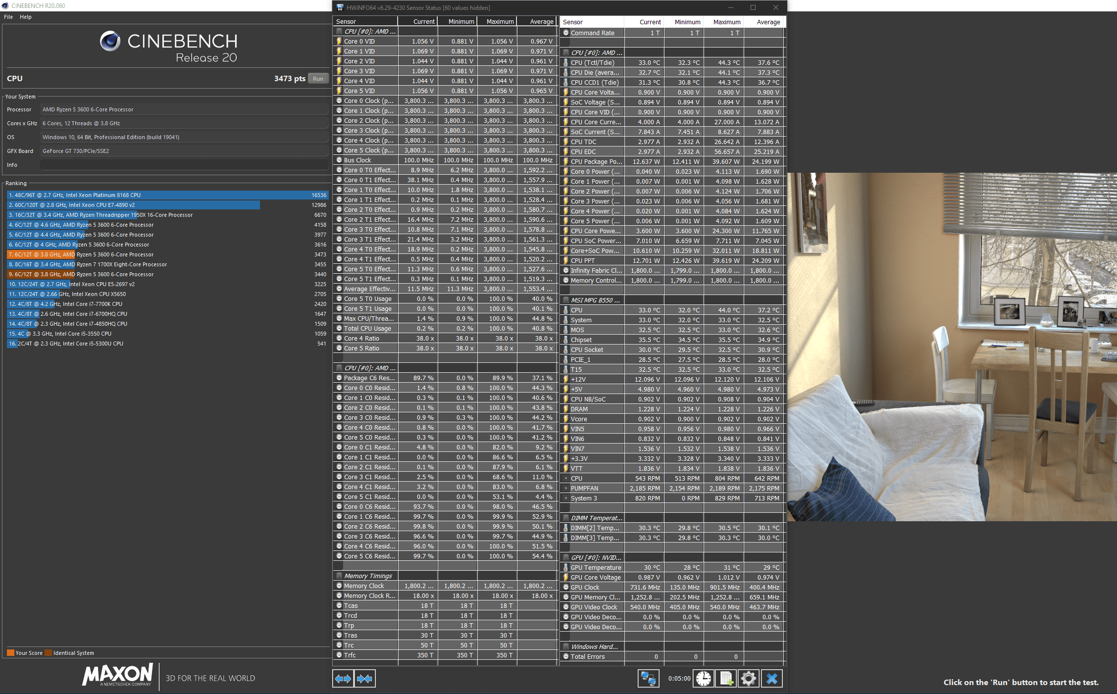Click the HWiNFO settings gear icon
The width and height of the screenshot is (1117, 694).
pyautogui.click(x=750, y=679)
